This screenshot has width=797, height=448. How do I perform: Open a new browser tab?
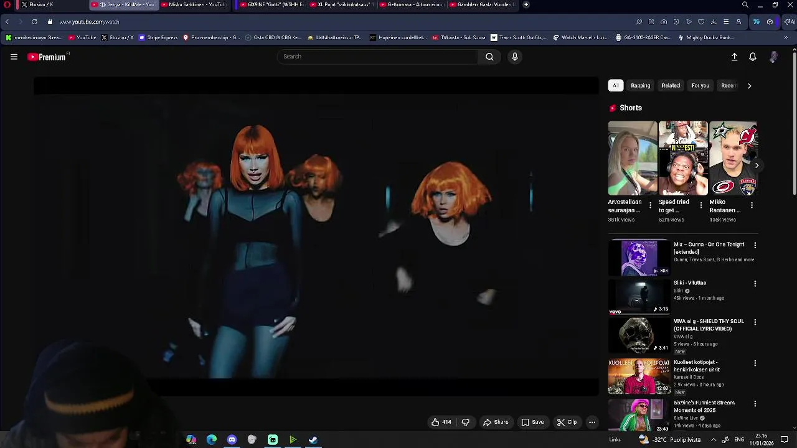[526, 4]
